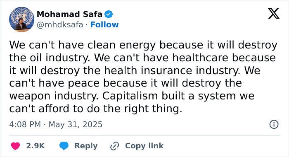Open Mohamad Safa's profile picture

point(22,19)
